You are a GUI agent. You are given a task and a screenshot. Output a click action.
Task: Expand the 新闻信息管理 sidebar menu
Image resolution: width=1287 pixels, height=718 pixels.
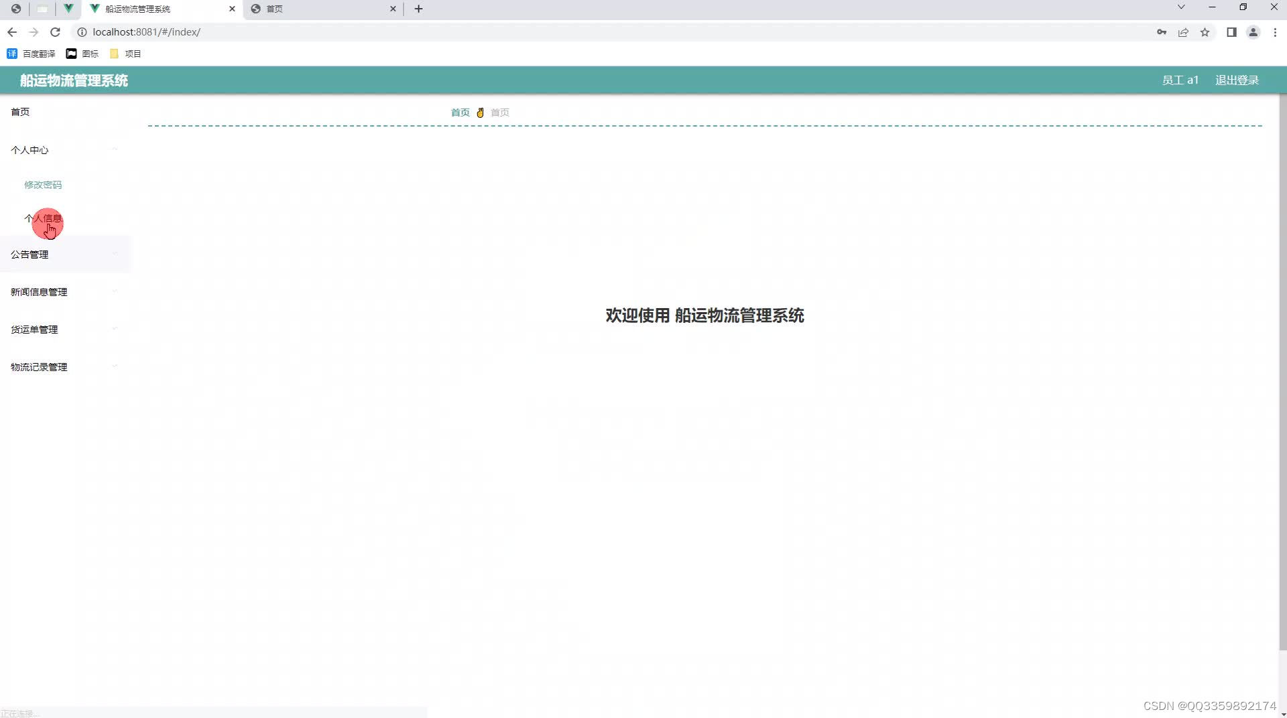pyautogui.click(x=66, y=292)
